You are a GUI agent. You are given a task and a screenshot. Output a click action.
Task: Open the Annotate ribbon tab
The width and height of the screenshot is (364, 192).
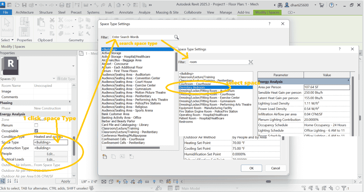coord(126,12)
